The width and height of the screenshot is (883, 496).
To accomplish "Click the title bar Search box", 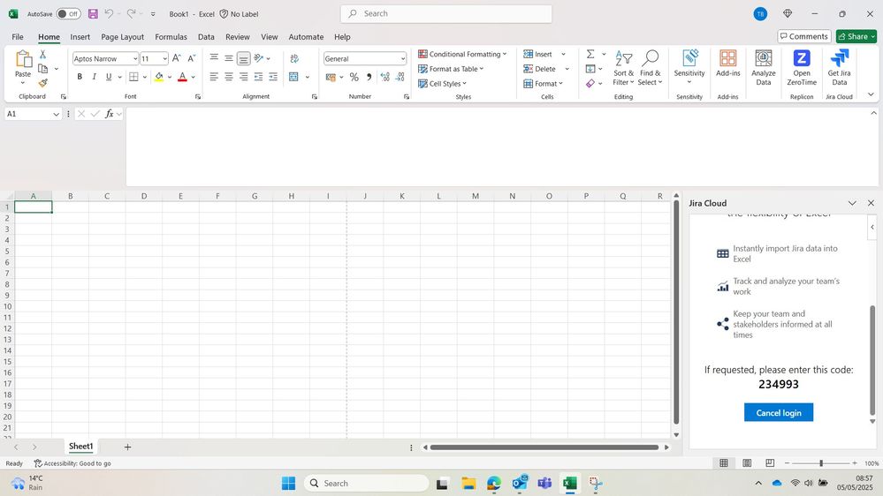I will pos(446,13).
